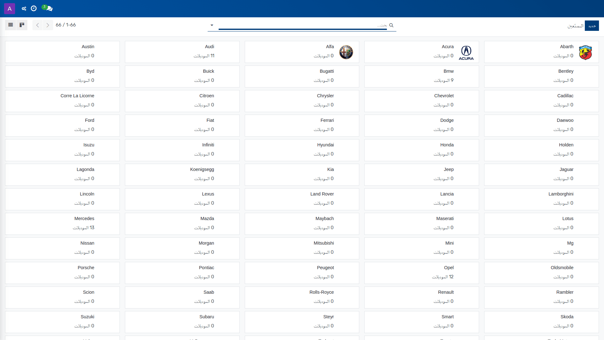This screenshot has height=340, width=604.
Task: Open the Buick brand card
Action: [182, 76]
